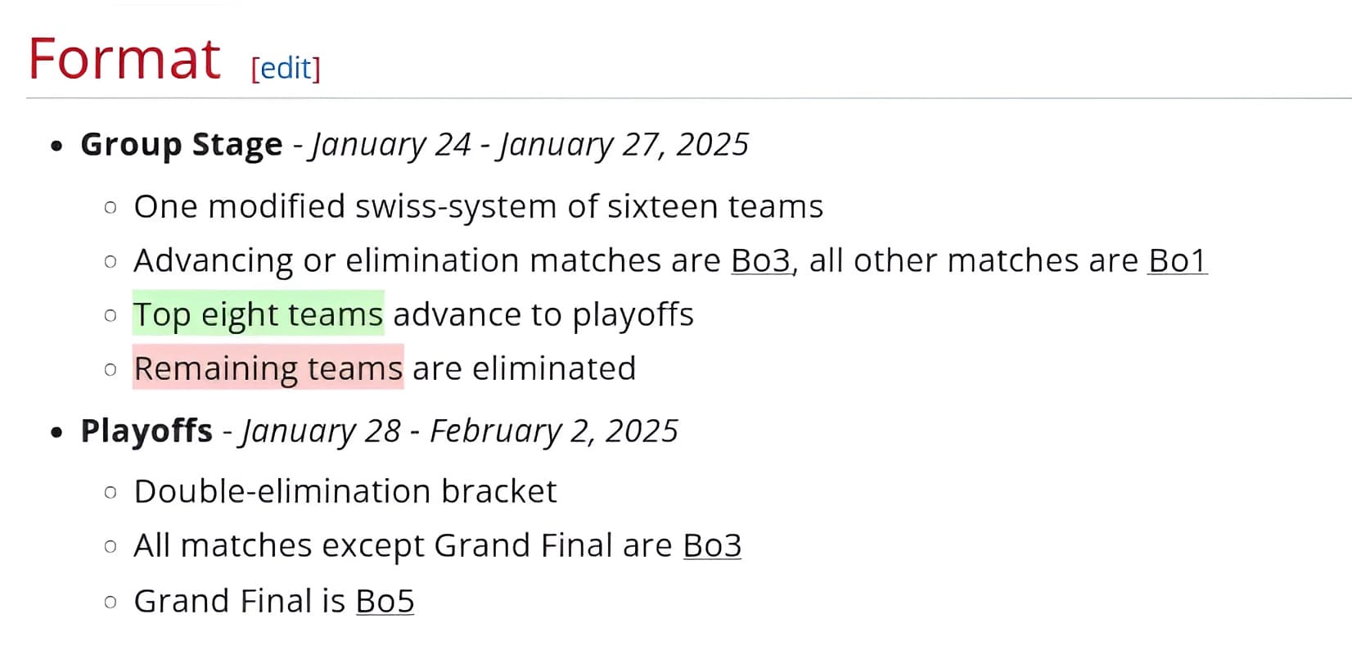Click the are eliminated text

pyautogui.click(x=524, y=368)
